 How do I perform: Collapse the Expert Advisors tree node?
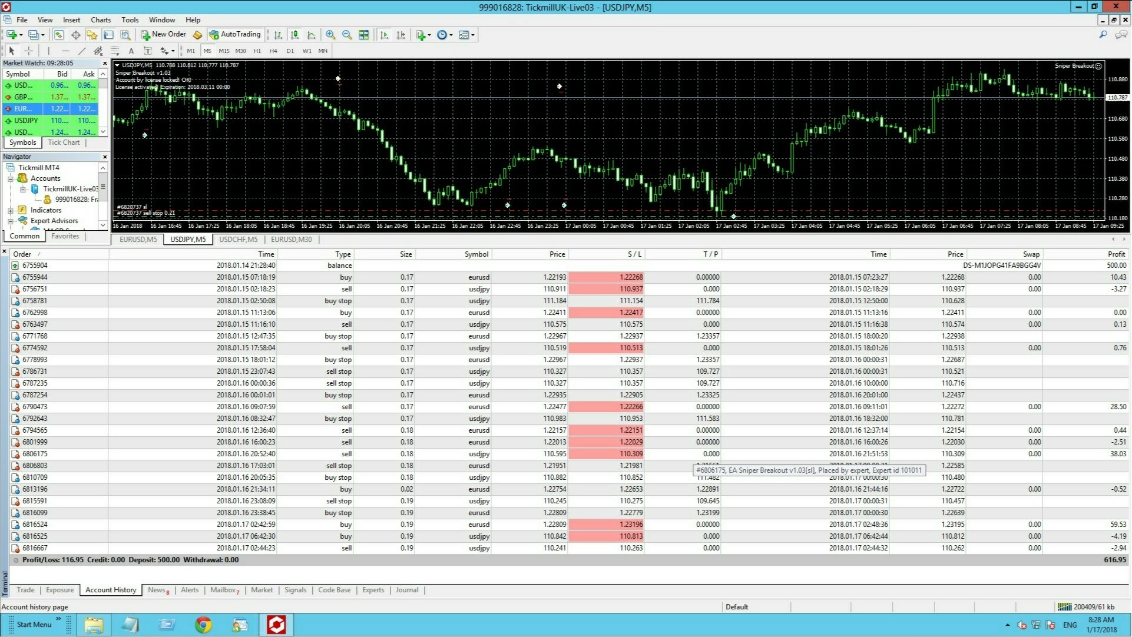10,221
